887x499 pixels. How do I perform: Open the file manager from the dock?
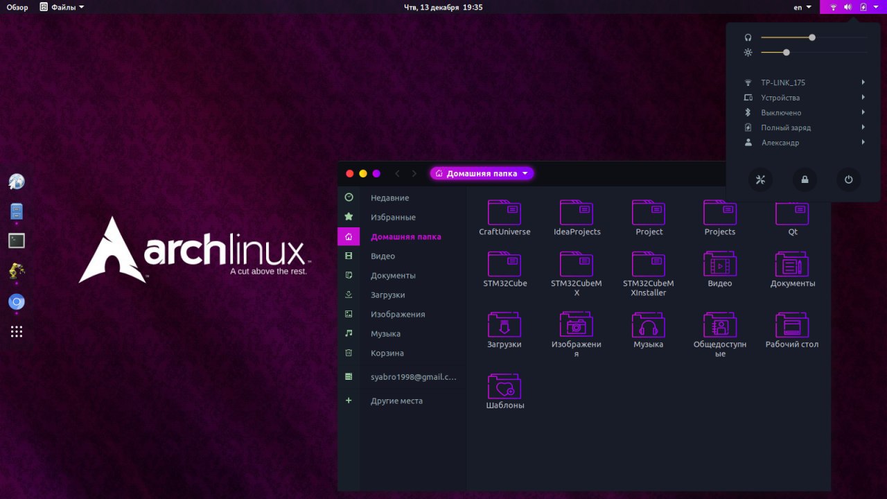[17, 211]
